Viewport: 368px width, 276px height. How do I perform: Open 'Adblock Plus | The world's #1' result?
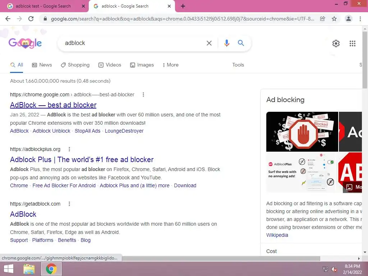click(82, 160)
